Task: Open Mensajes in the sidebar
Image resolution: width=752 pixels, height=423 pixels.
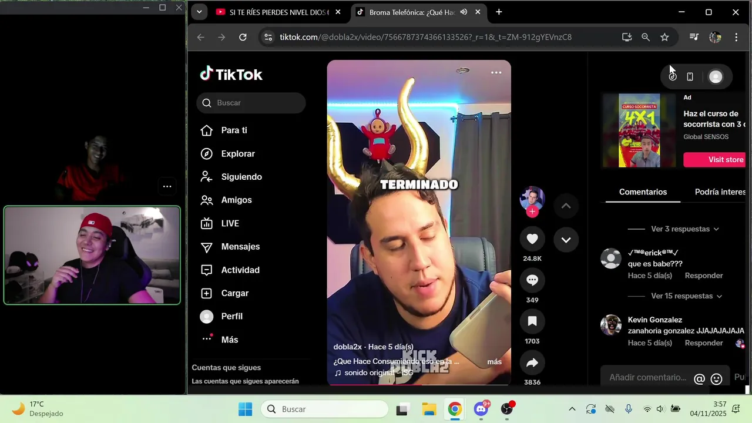Action: pos(230,247)
